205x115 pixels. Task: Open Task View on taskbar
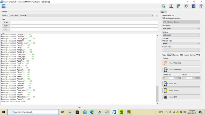pyautogui.click(x=62, y=112)
